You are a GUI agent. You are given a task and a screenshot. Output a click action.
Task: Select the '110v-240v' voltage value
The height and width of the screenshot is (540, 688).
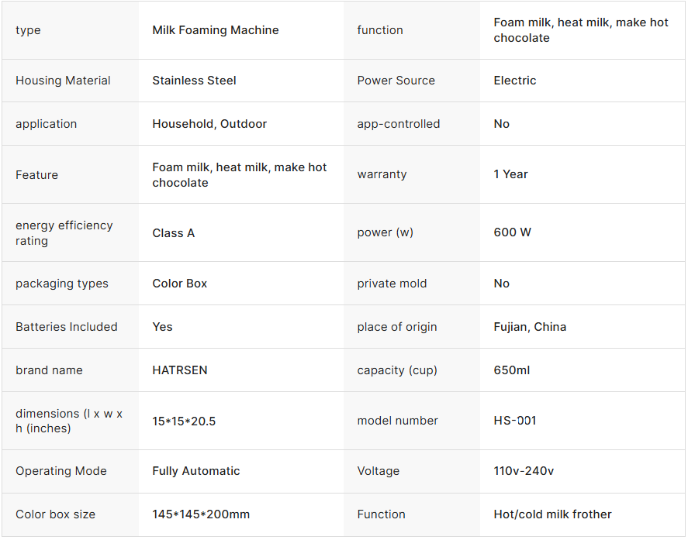tap(524, 471)
